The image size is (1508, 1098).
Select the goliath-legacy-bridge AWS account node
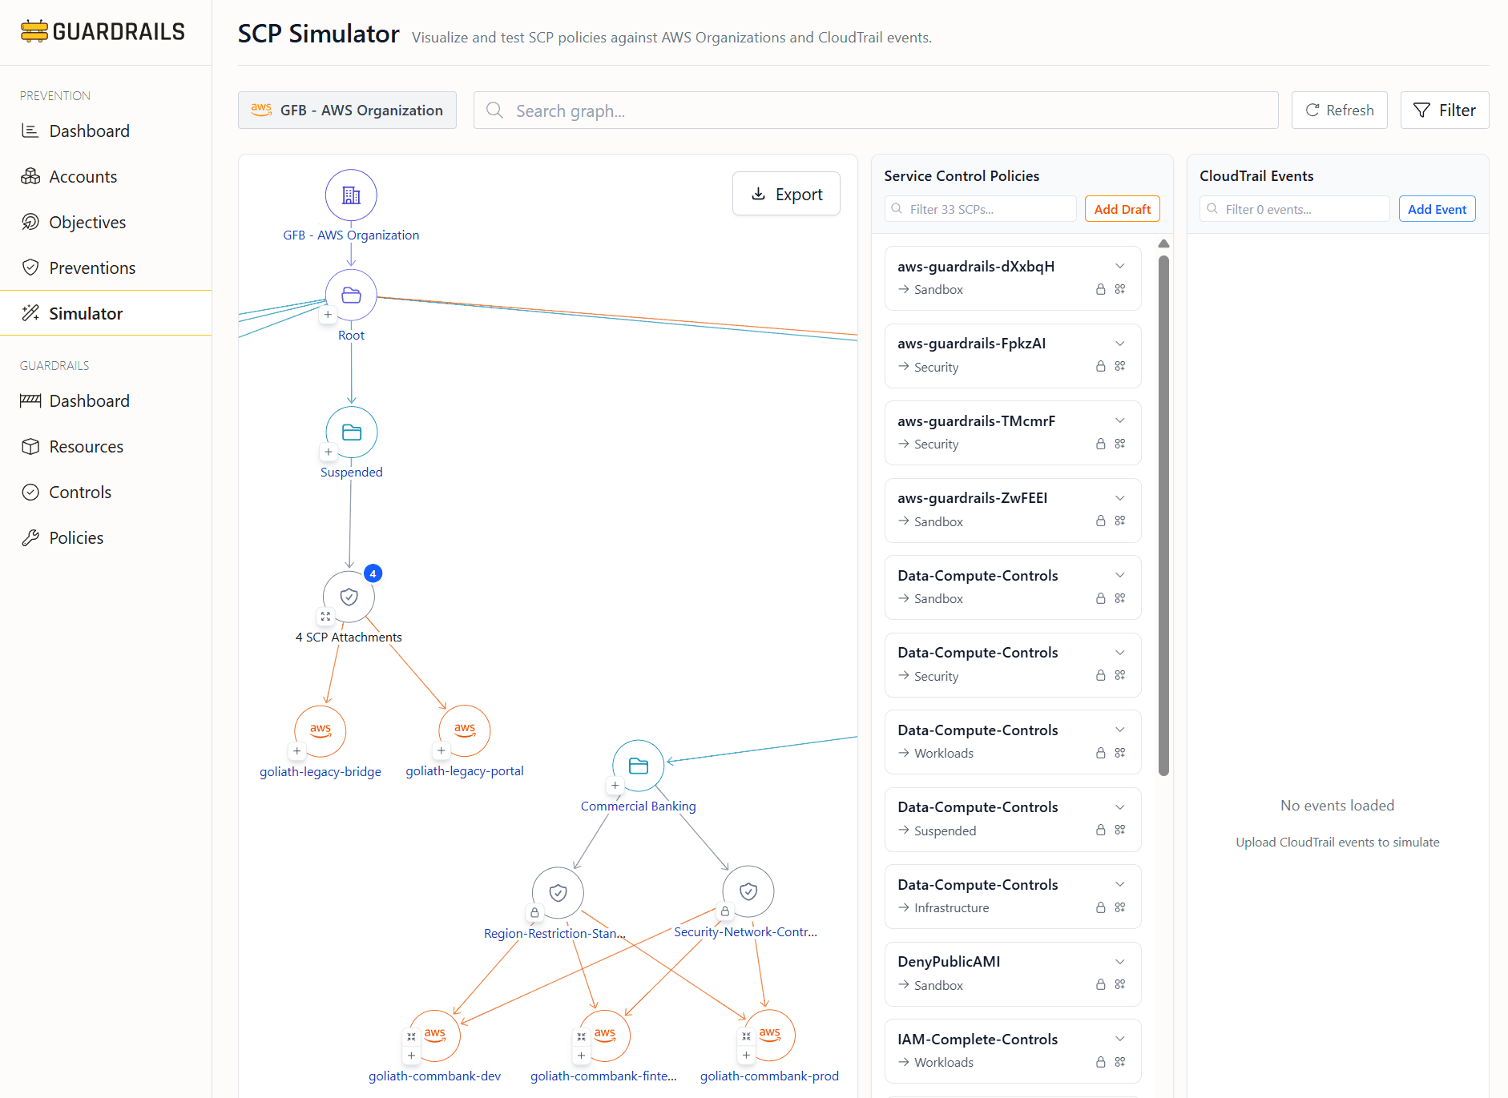pyautogui.click(x=320, y=730)
